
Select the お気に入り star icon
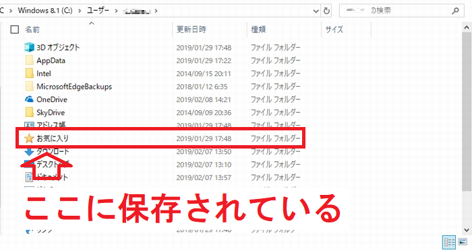pyautogui.click(x=29, y=138)
